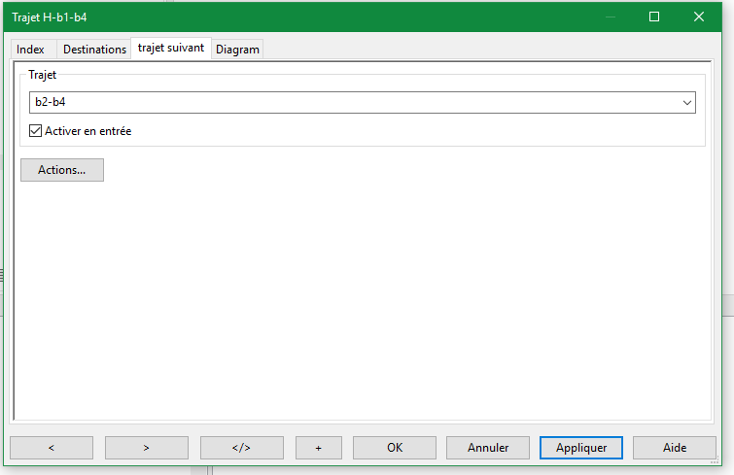Click the b2-b4 text in Trajet field
This screenshot has width=734, height=475.
[x=51, y=103]
